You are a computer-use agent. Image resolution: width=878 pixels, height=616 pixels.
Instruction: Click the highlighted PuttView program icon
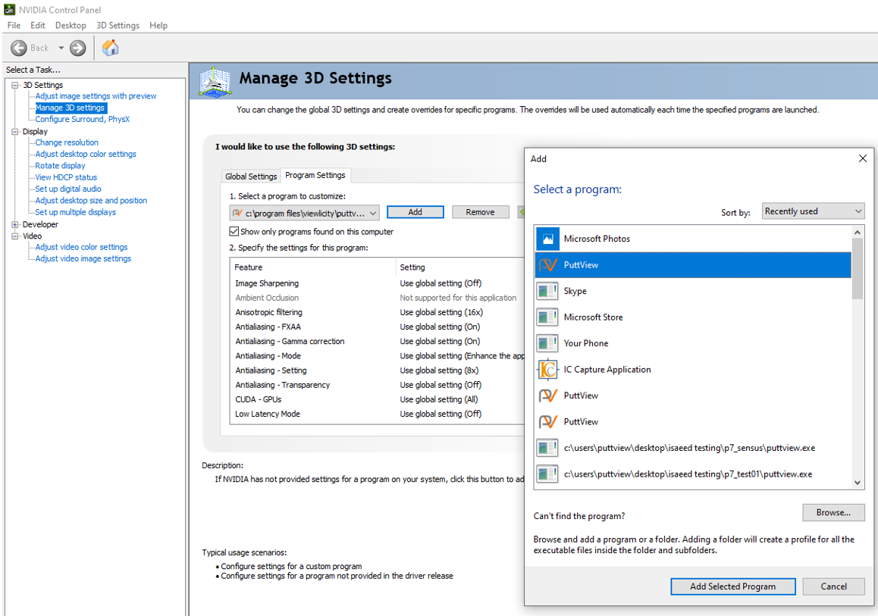[x=547, y=264]
